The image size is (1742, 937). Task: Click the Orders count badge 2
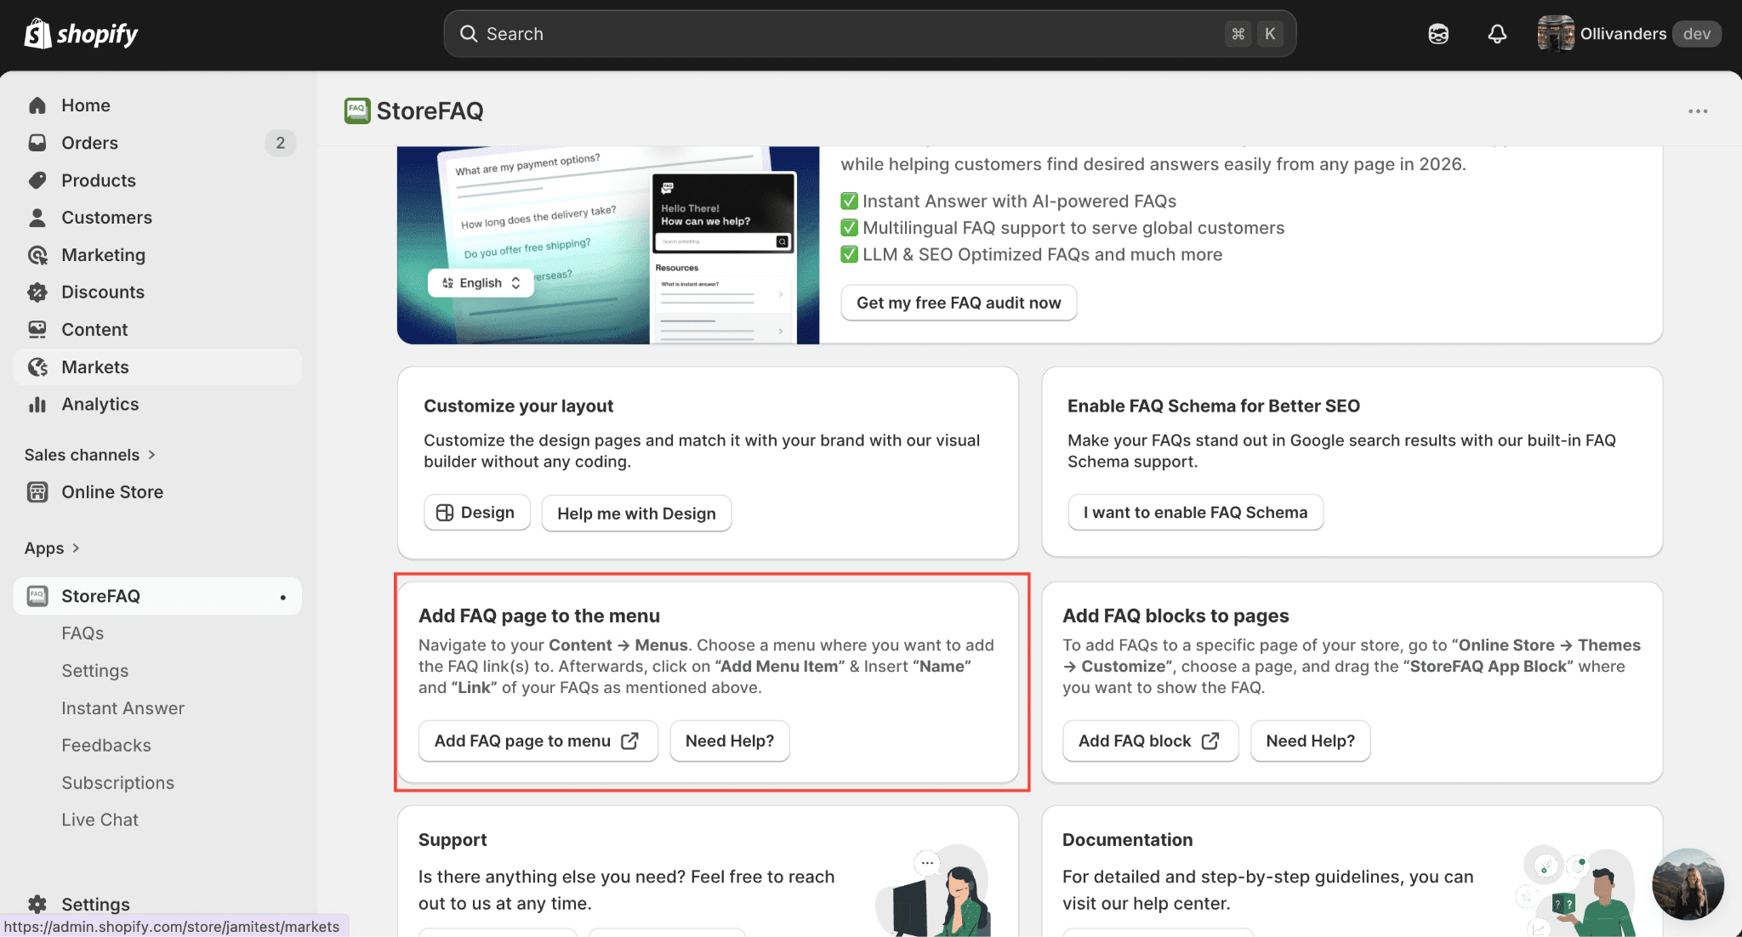(280, 143)
